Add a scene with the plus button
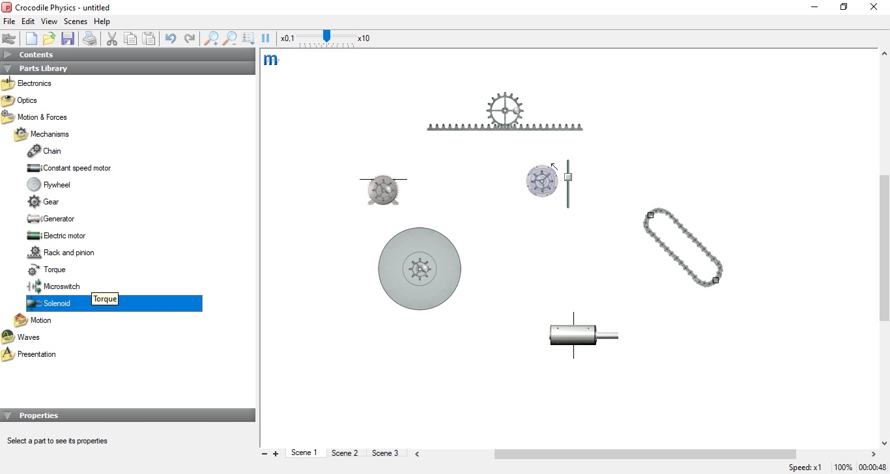 click(276, 454)
